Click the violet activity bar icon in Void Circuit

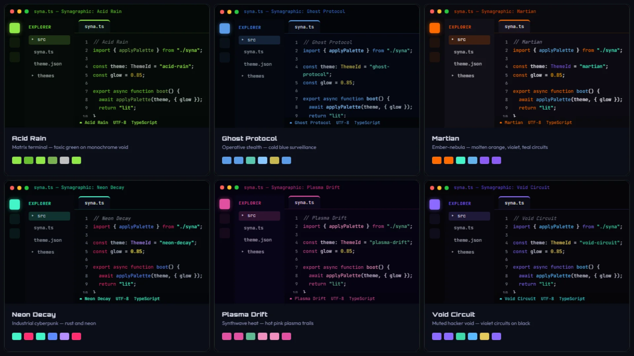[435, 204]
